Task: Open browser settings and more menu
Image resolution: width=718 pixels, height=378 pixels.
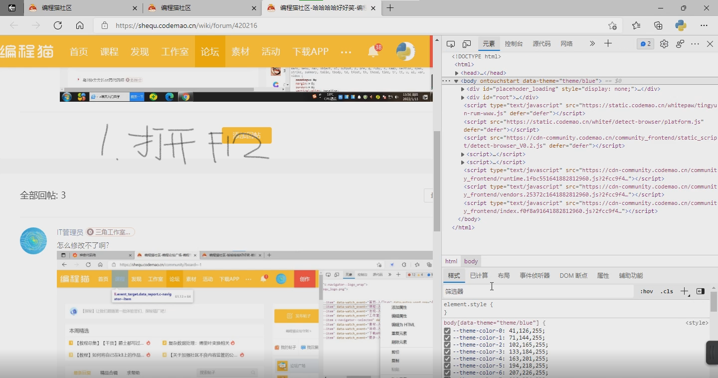Action: pyautogui.click(x=704, y=25)
